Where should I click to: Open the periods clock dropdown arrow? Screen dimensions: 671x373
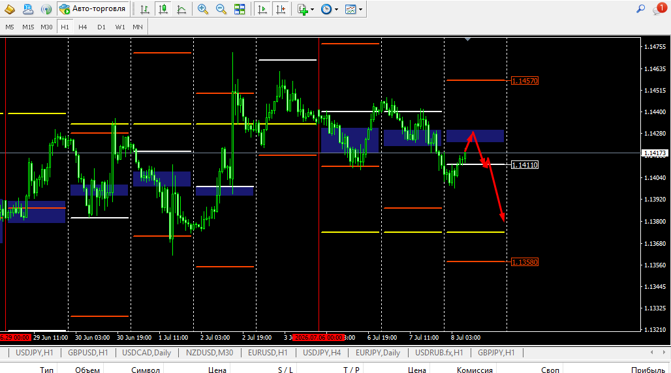[x=337, y=9]
